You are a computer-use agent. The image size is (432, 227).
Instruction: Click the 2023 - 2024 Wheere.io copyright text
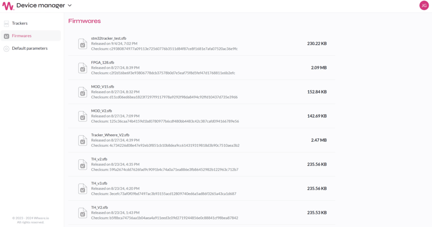click(30, 218)
